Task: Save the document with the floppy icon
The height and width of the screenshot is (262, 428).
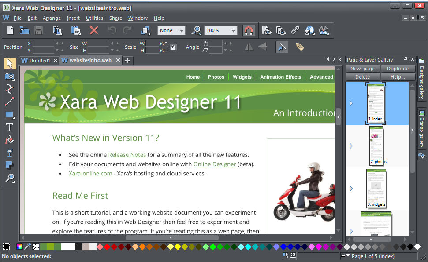Action: point(38,30)
